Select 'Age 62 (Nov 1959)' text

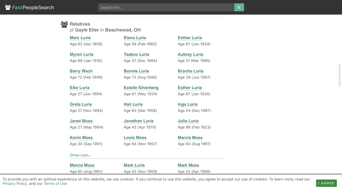(x=140, y=172)
